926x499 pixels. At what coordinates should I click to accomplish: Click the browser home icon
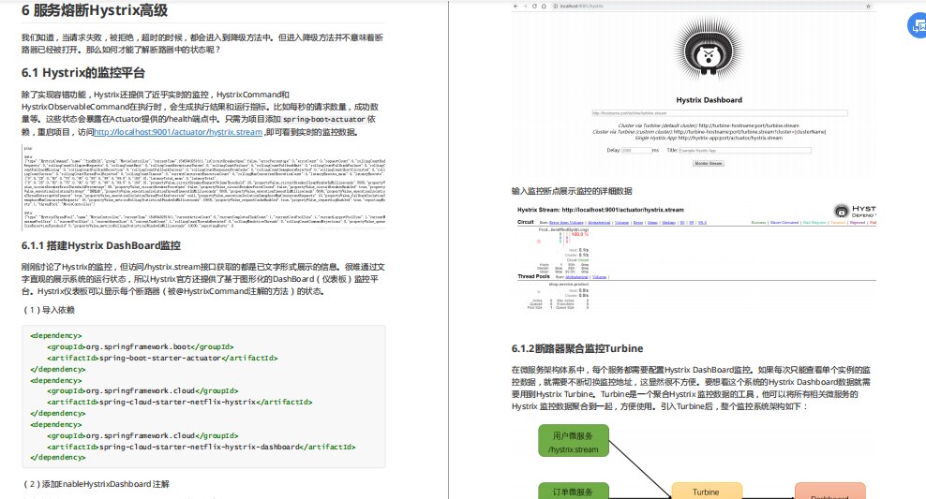coord(544,6)
